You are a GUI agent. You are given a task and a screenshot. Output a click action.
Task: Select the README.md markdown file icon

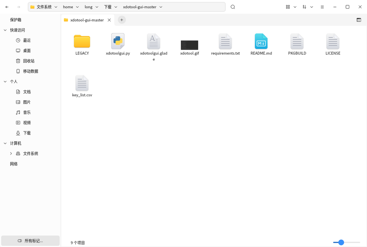261,41
